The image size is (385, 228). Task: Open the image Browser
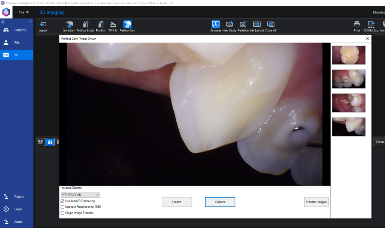coord(215,25)
